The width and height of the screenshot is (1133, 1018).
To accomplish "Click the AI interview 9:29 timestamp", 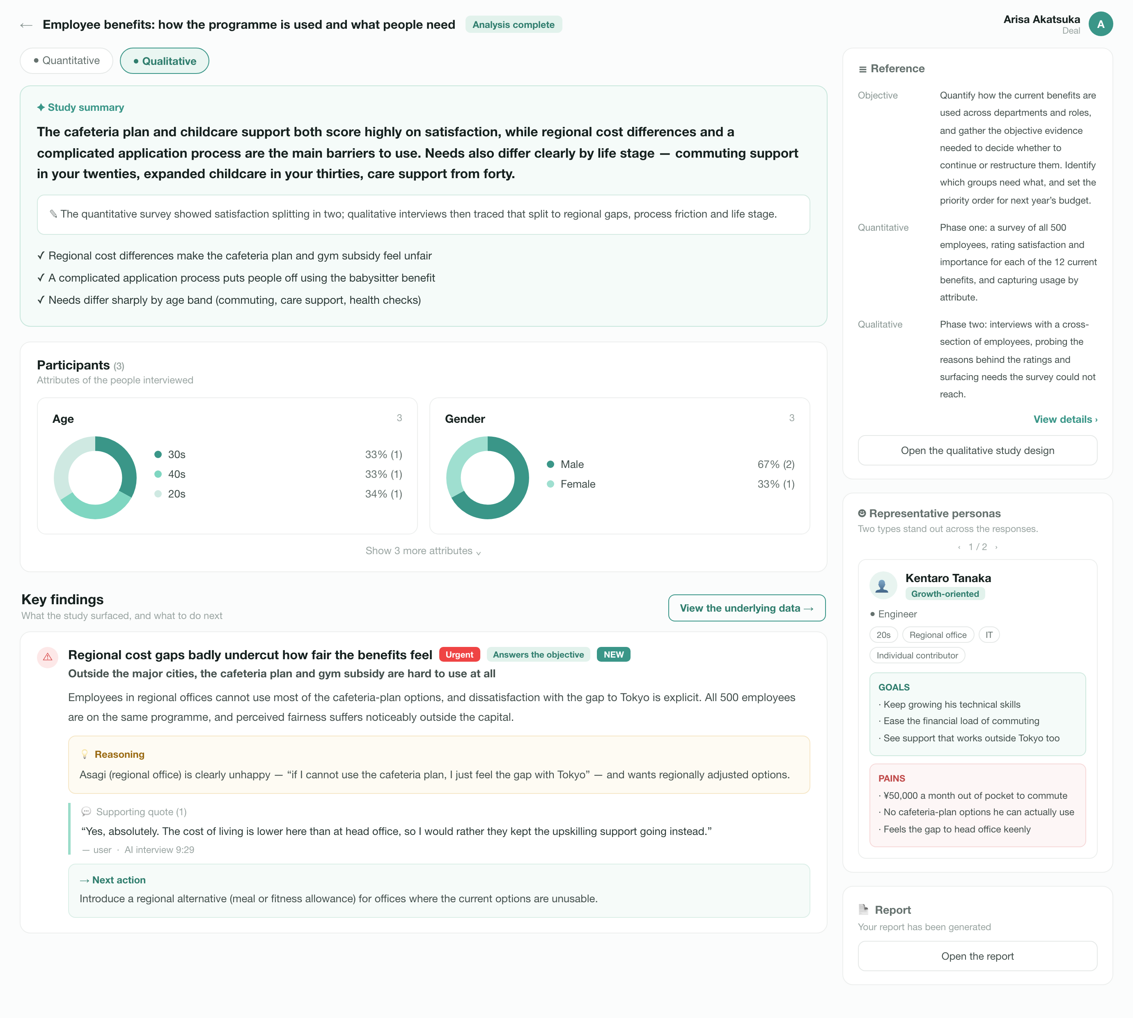I will (159, 850).
